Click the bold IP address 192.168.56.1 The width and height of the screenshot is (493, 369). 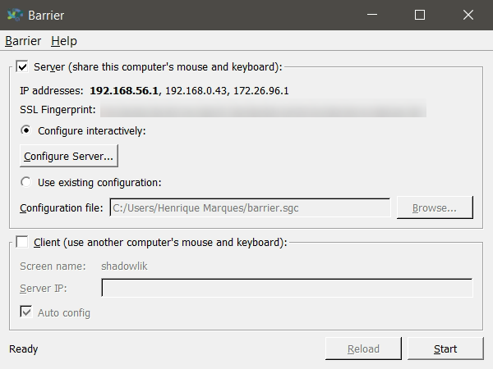click(124, 91)
